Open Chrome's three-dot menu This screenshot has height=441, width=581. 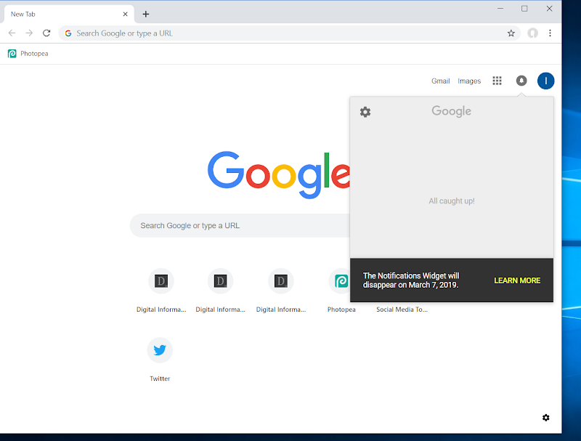point(550,33)
